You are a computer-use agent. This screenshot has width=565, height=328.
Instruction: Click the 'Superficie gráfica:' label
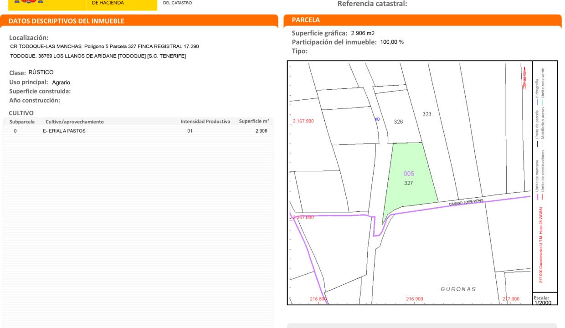click(319, 33)
